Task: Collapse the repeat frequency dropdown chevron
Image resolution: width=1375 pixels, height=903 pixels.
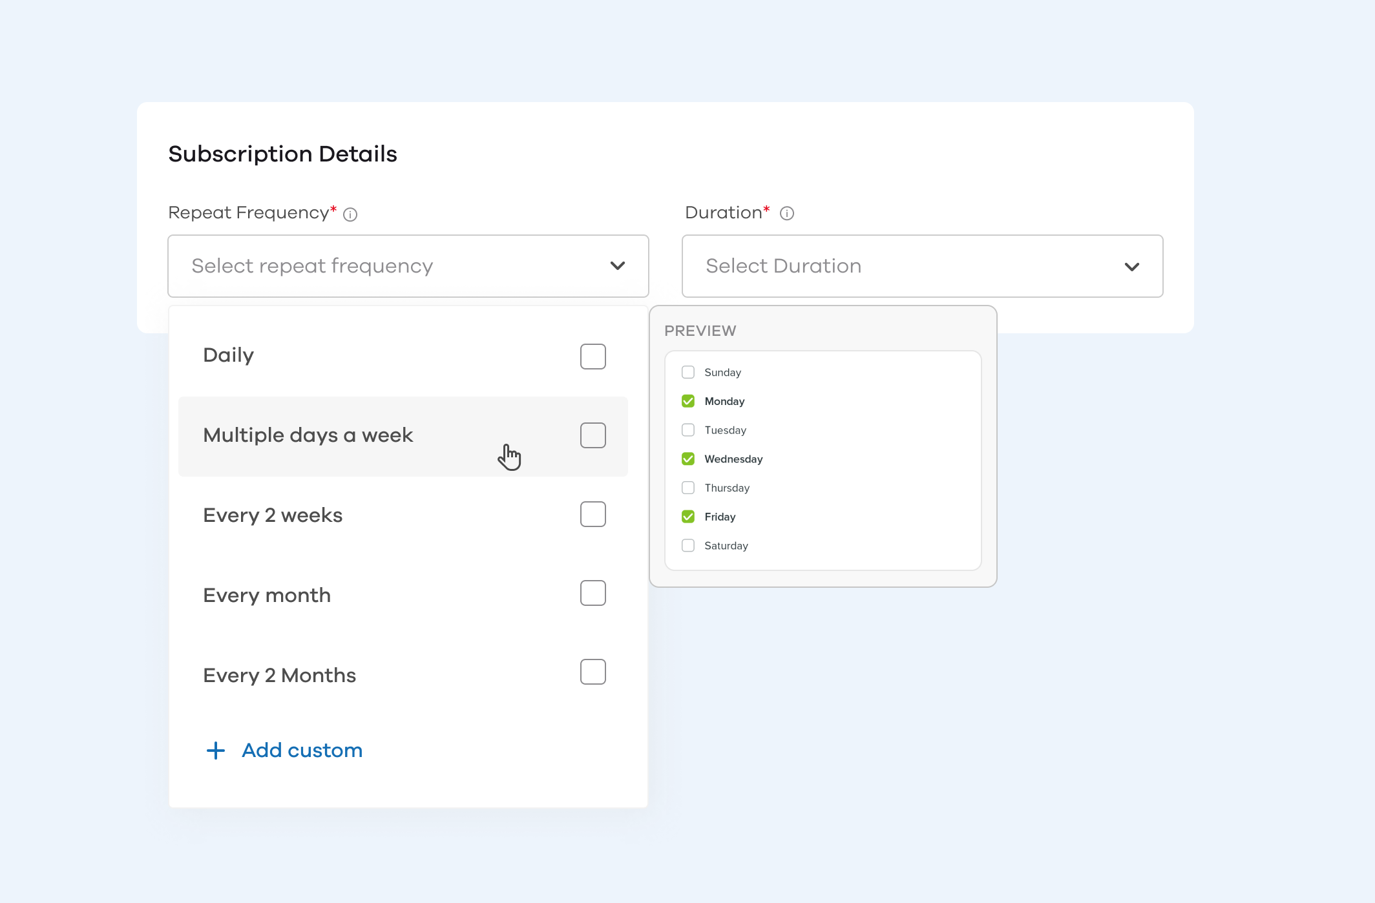Action: 618,266
